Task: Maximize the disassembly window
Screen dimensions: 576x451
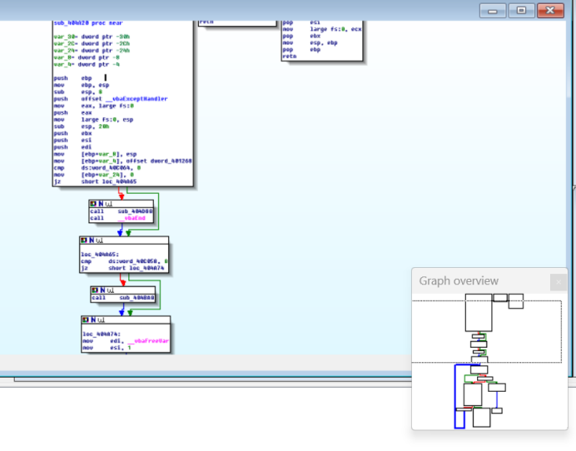Action: (521, 10)
